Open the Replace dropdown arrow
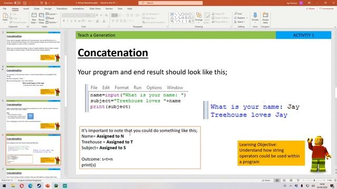Screen dimensions: 337x189 click(247, 18)
